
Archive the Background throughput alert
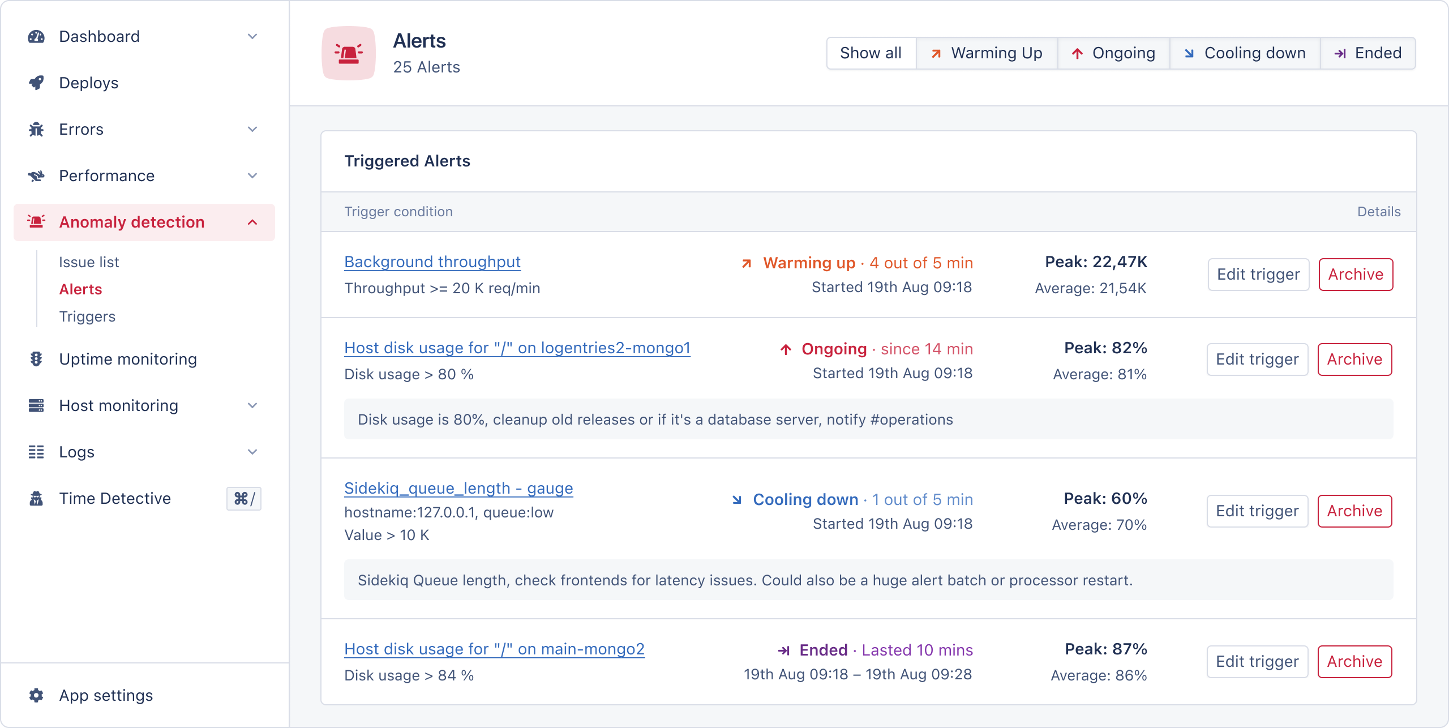(1356, 275)
